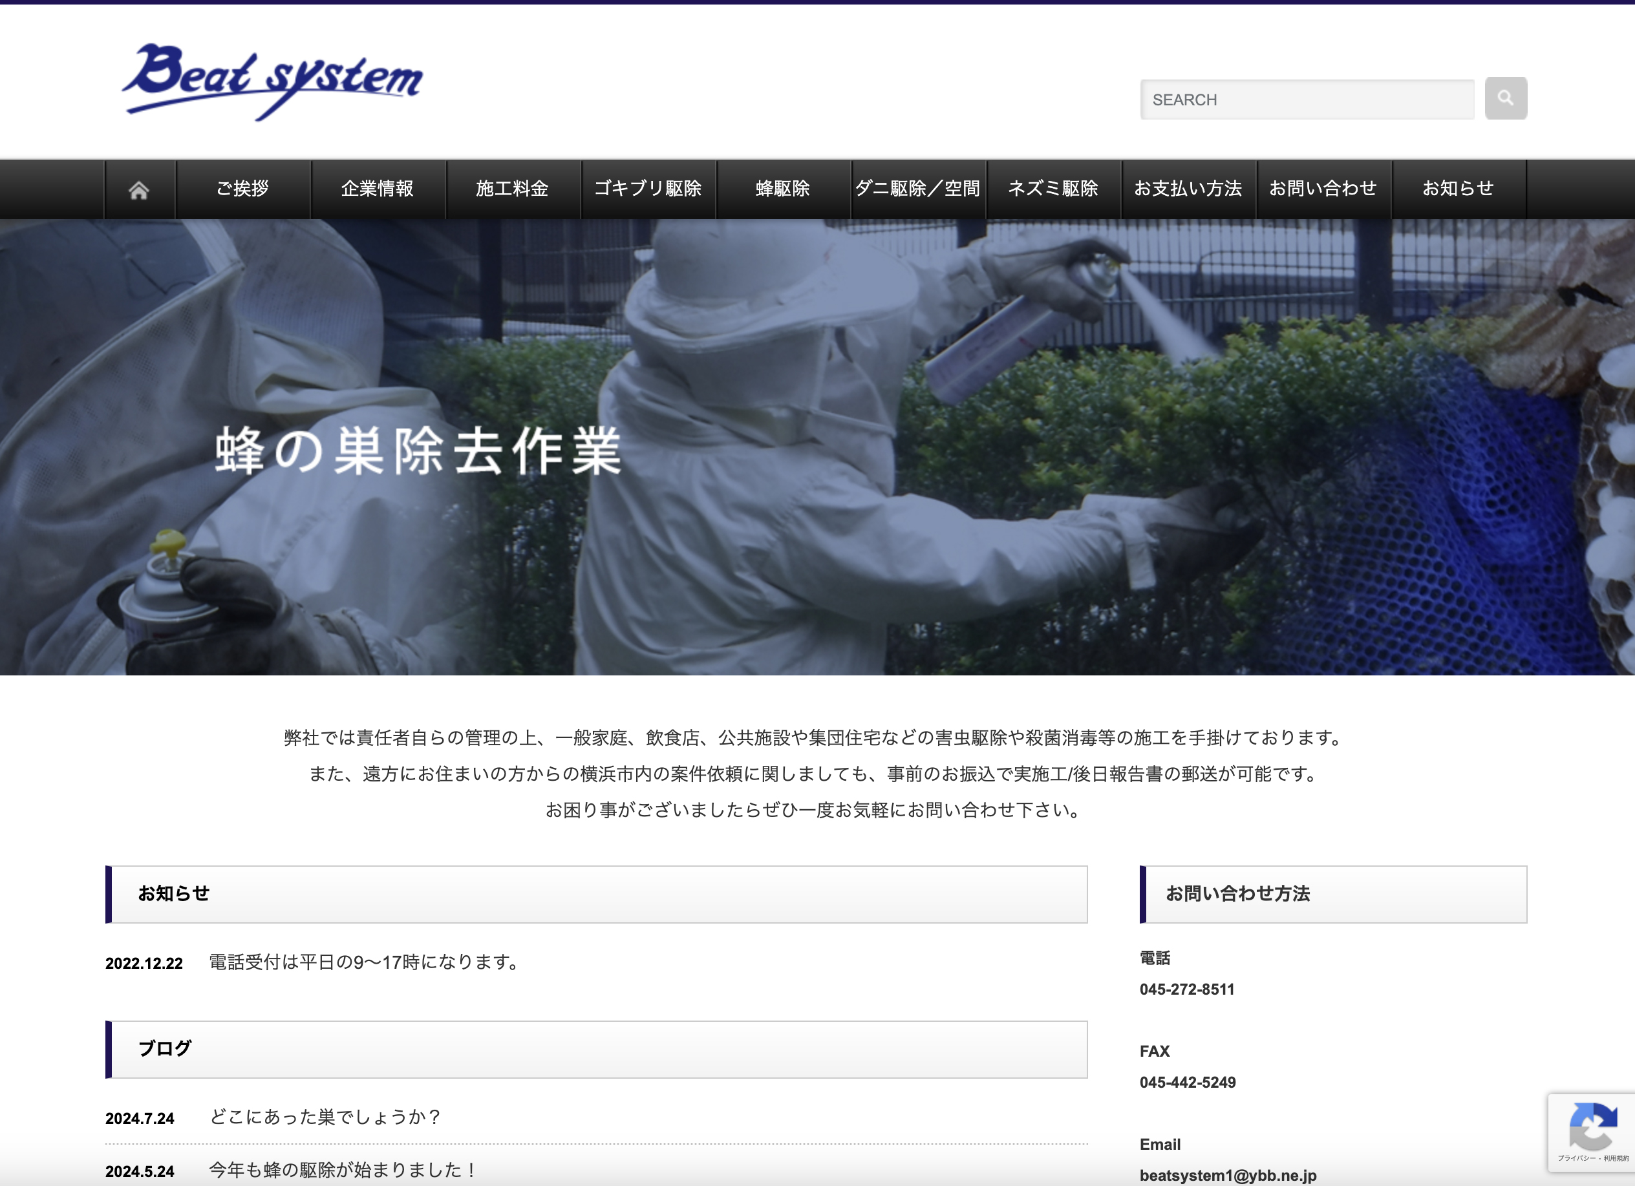Open the ご挨拶 menu item

(243, 189)
